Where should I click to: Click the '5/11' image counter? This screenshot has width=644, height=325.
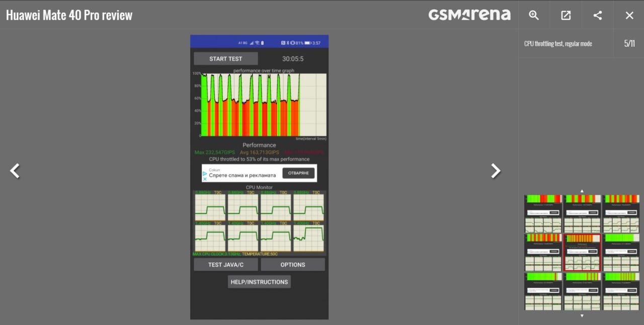pos(629,43)
